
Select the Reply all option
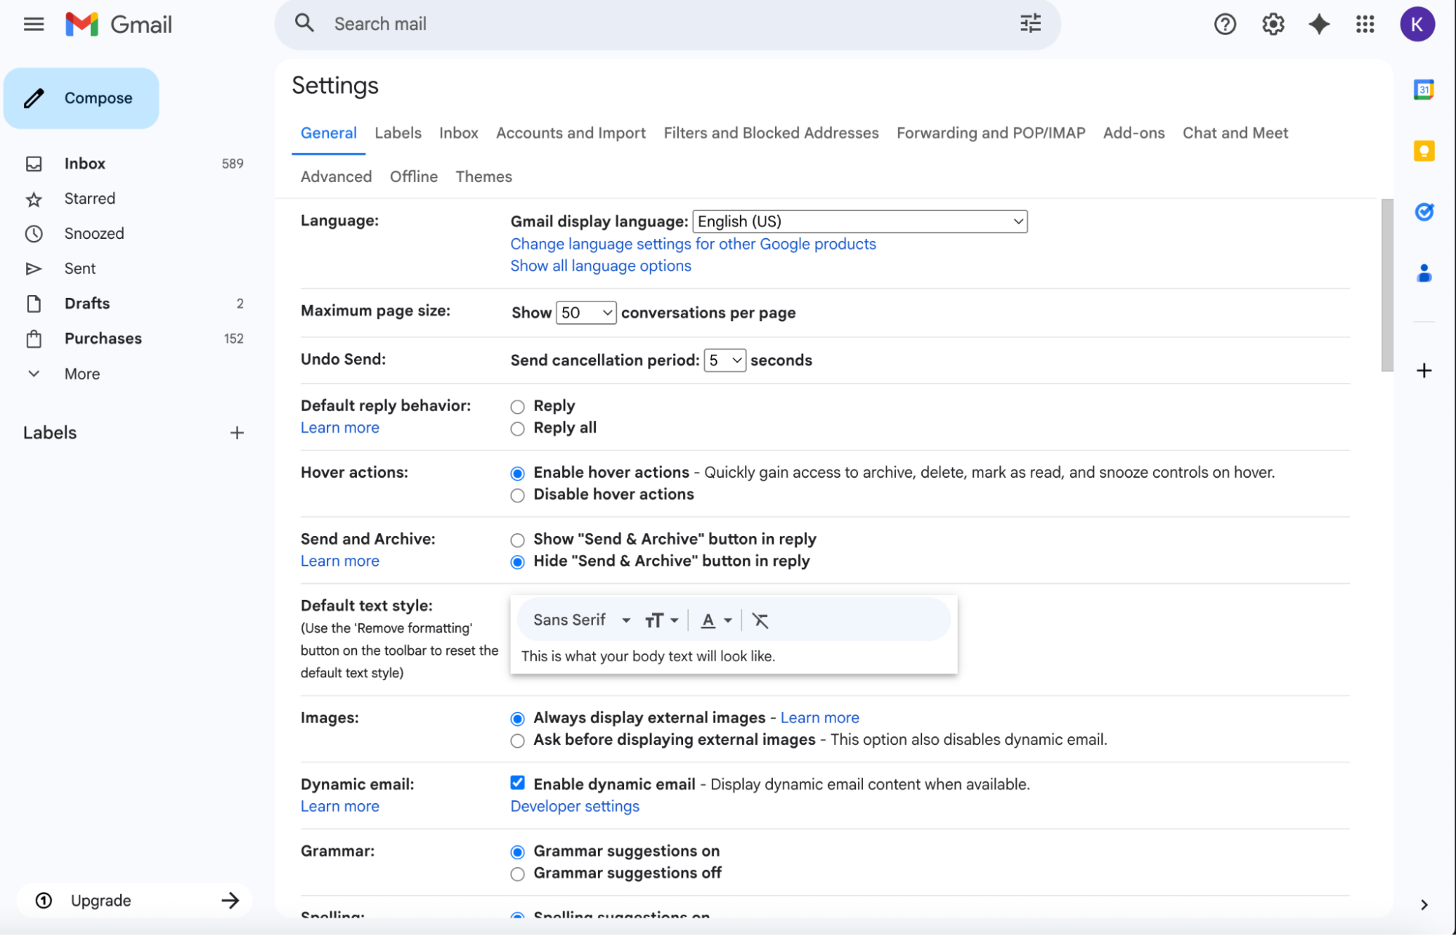tap(517, 428)
